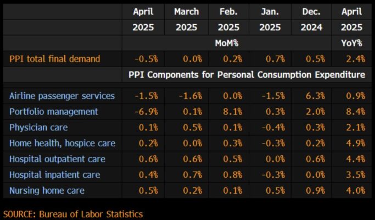Click the Portfolio management row label
The image size is (375, 220).
click(x=54, y=112)
